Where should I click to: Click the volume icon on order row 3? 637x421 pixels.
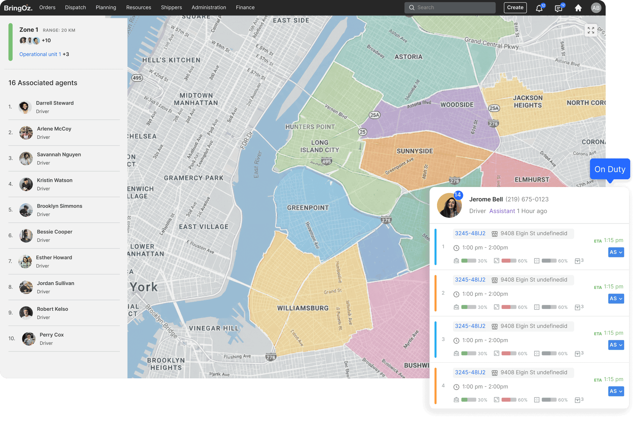coord(496,353)
